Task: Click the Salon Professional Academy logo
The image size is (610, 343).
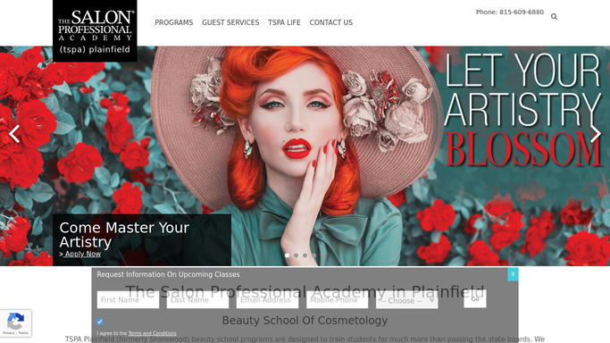Action: [95, 30]
